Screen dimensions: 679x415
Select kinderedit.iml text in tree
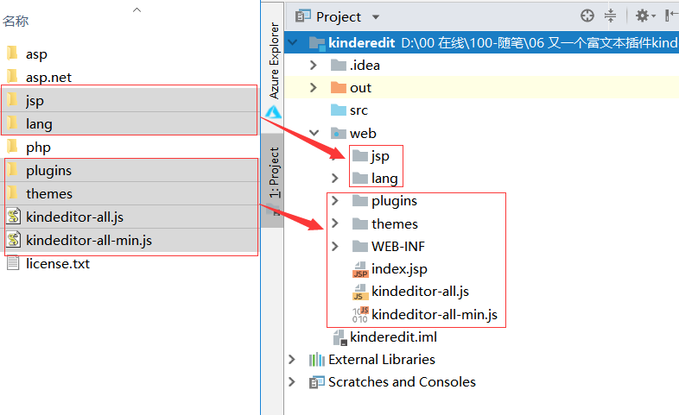393,336
